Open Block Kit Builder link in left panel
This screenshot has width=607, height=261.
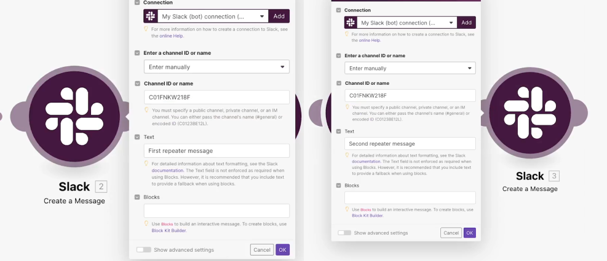(x=169, y=230)
